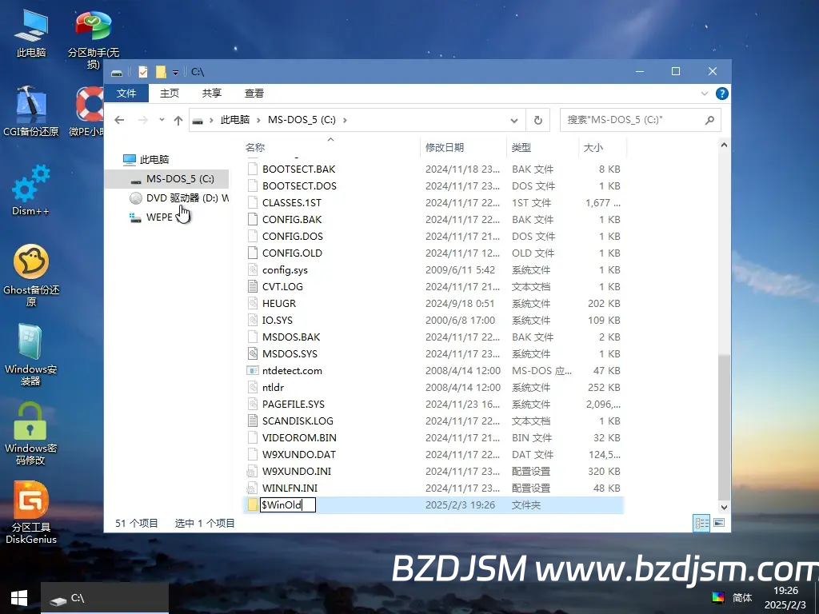
Task: Open the Windows密码修改 desktop icon
Action: (31, 434)
